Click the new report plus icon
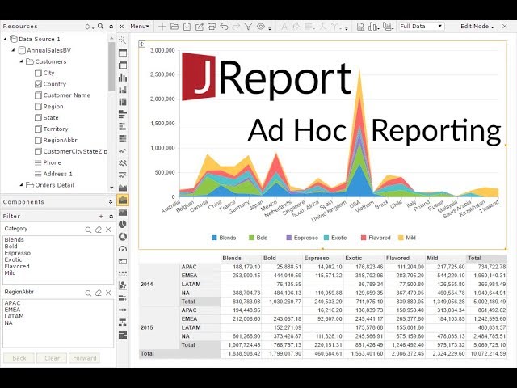Viewport: 517px width, 388px height. [x=162, y=27]
